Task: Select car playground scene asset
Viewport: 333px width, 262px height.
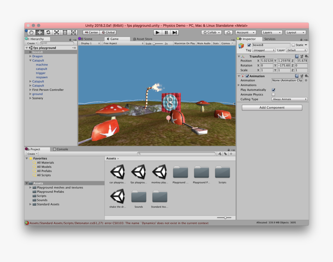Action: [x=117, y=174]
